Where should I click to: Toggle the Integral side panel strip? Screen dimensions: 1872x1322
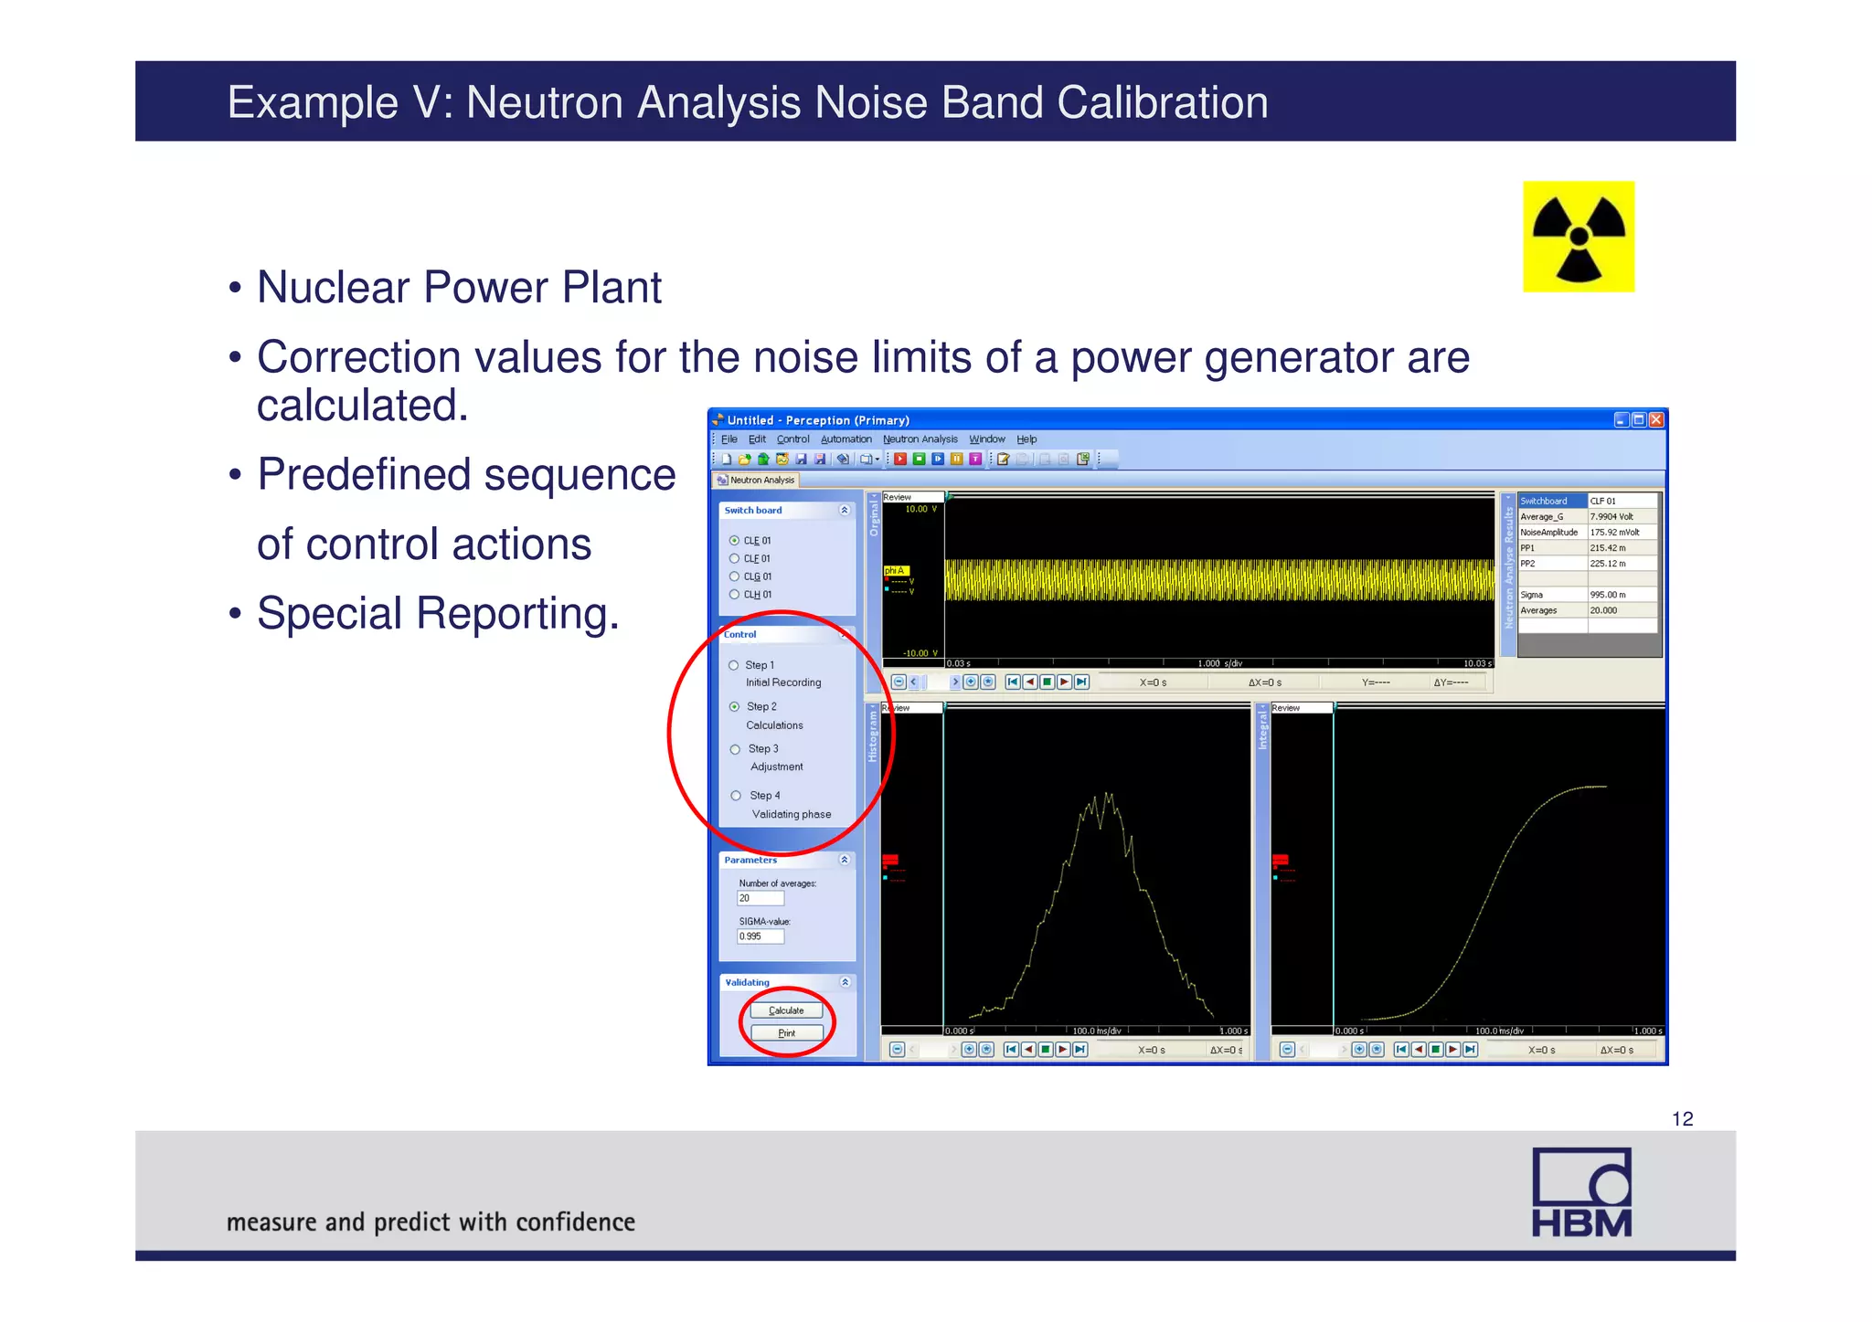1263,882
